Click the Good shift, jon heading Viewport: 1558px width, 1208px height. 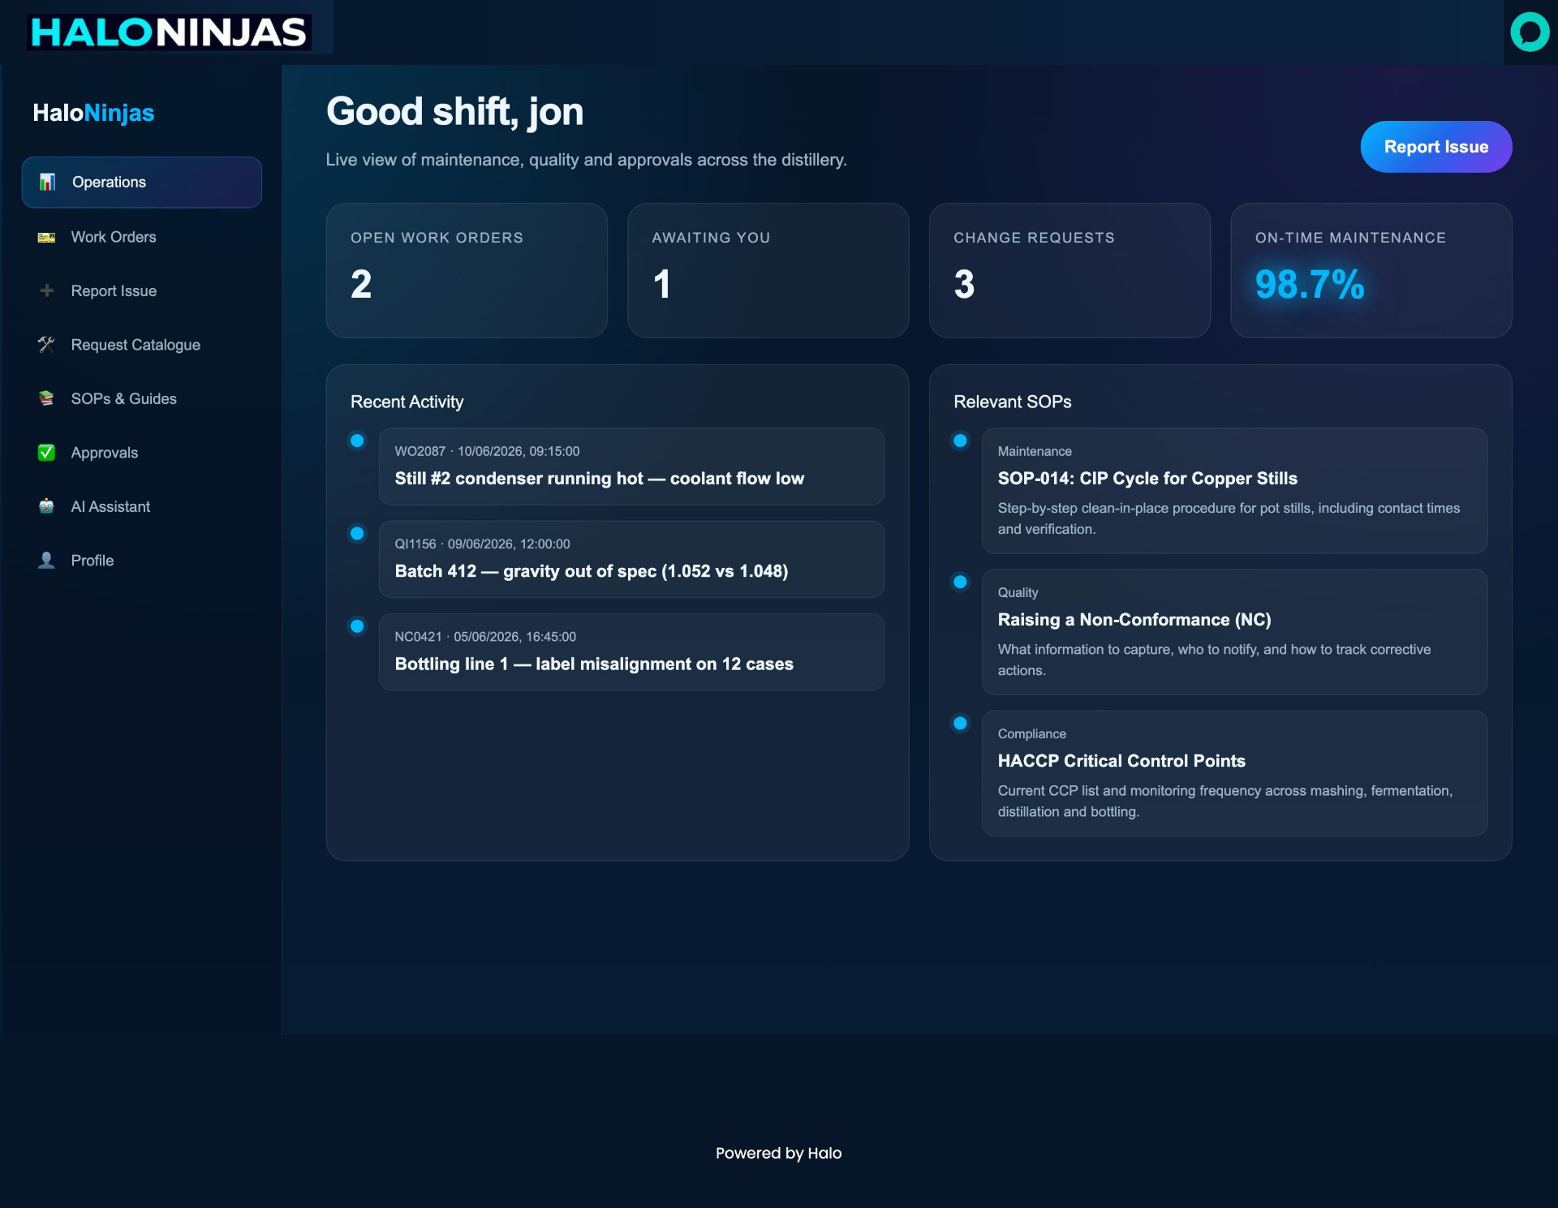click(454, 112)
